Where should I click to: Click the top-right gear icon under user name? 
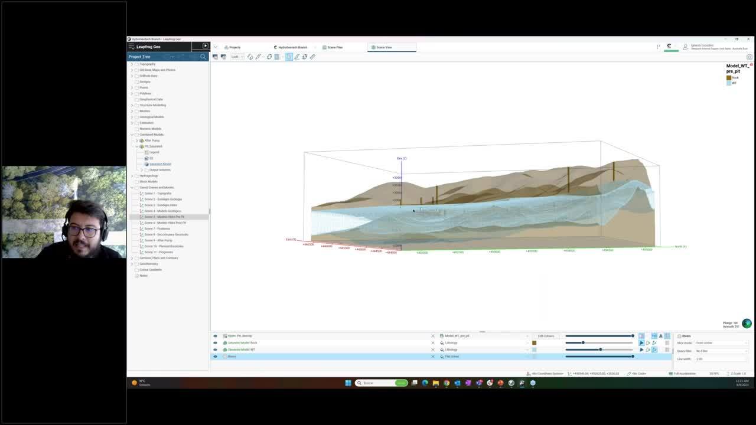[750, 57]
